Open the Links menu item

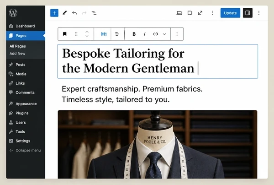[x=26, y=83]
